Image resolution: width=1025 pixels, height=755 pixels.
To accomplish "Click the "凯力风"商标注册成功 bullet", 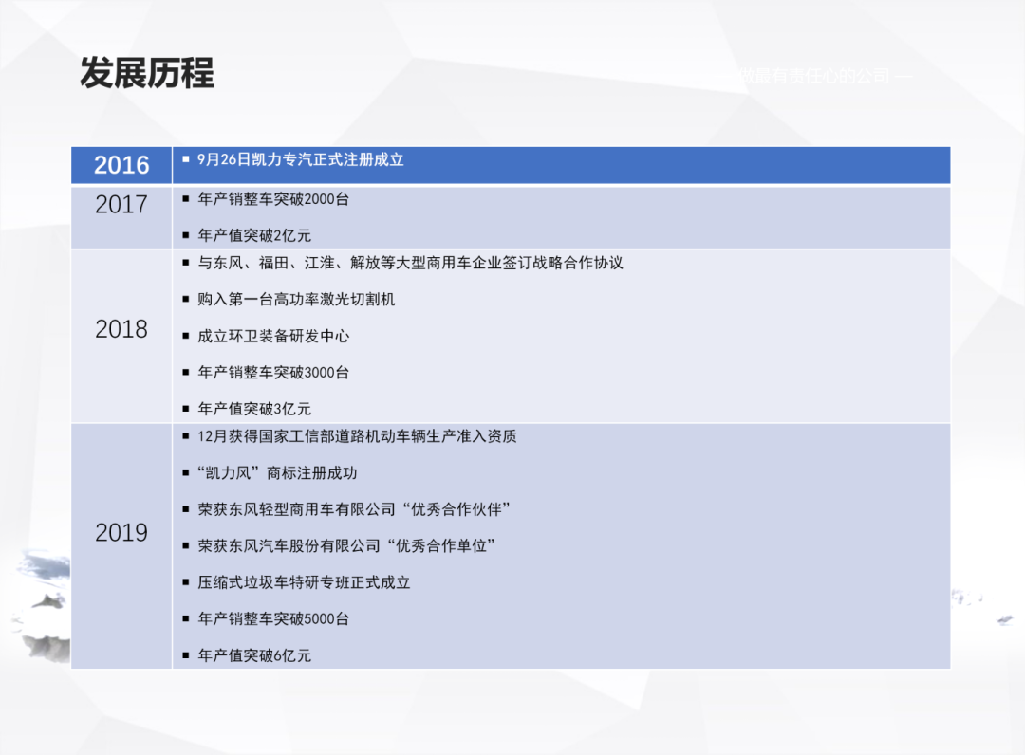I will tap(277, 472).
